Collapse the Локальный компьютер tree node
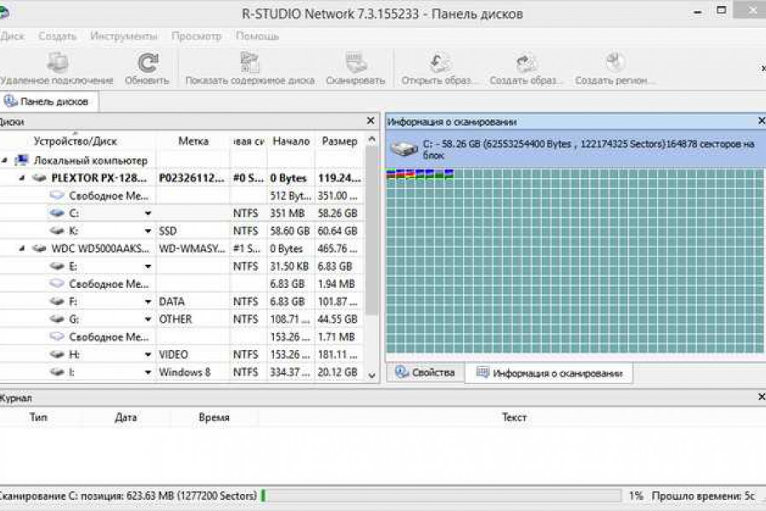Screen dimensions: 766x511 5,160
